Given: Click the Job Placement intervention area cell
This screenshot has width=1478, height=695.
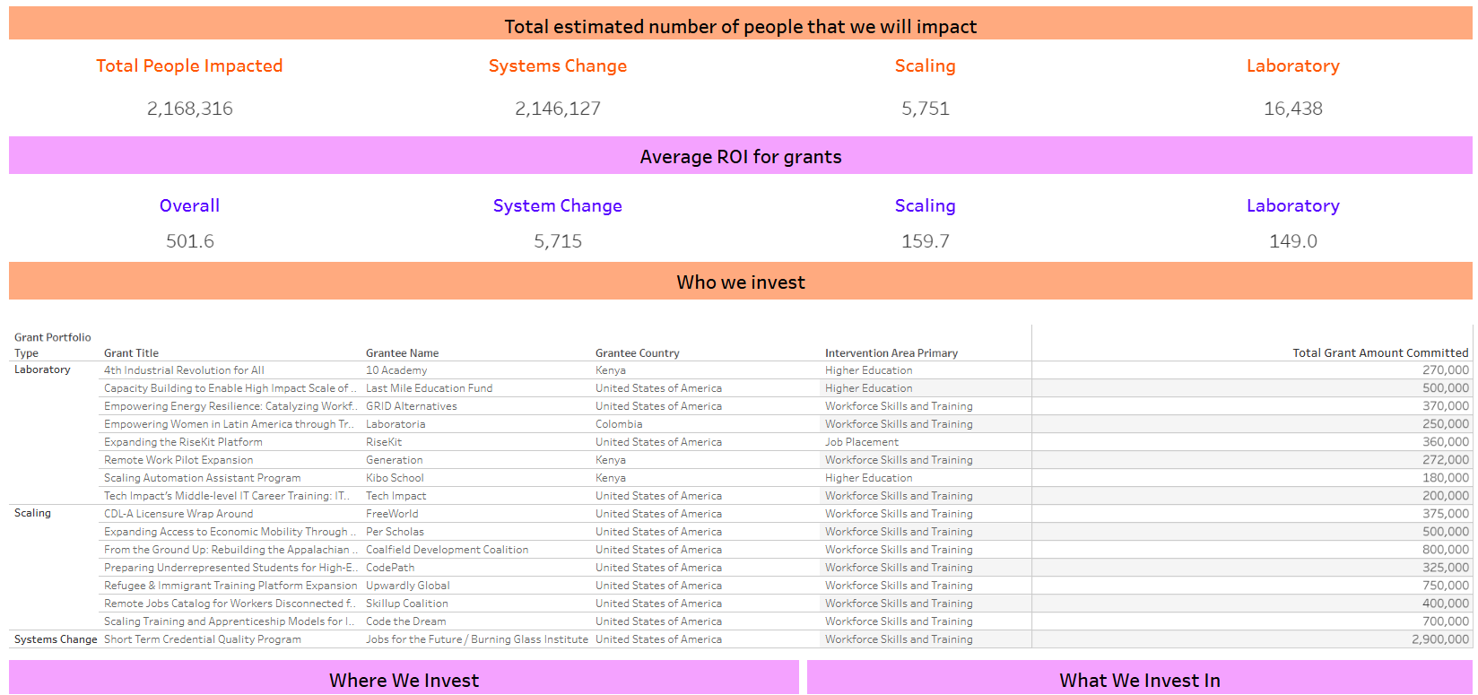Looking at the screenshot, I should [861, 442].
